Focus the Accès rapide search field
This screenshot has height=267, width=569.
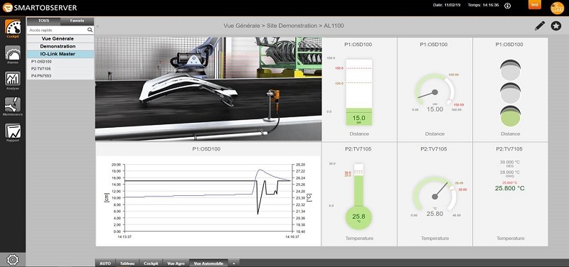coord(58,30)
